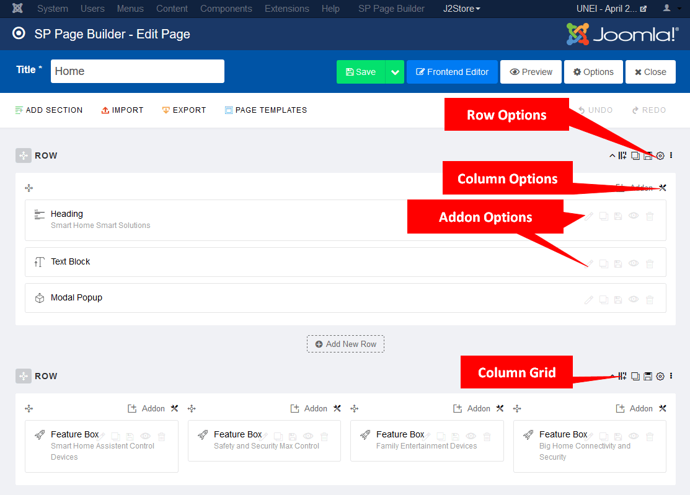Duplicate the first row
690x495 pixels.
click(635, 156)
